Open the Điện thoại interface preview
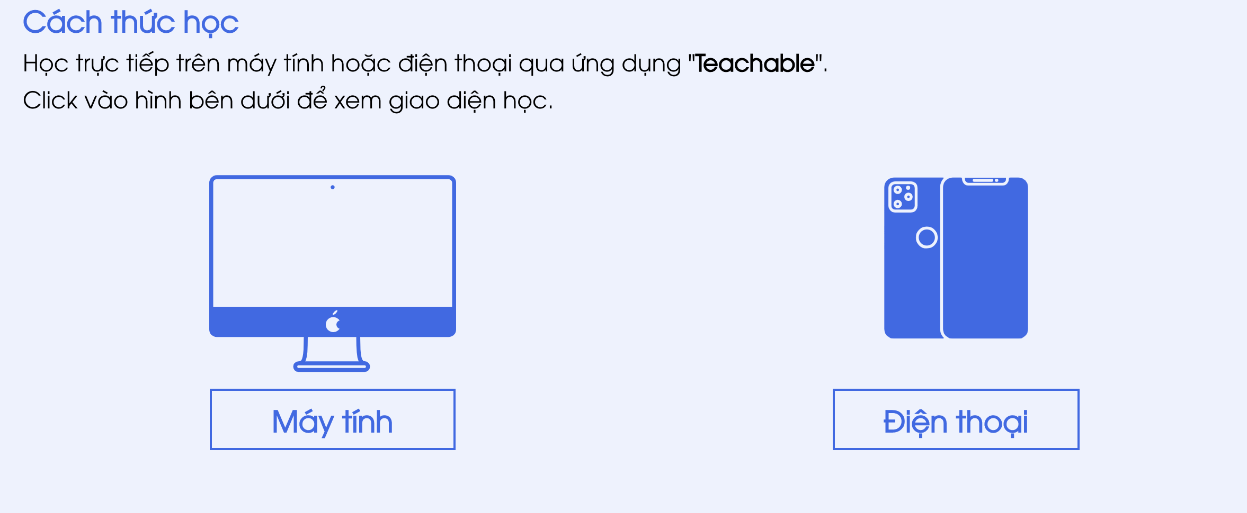The width and height of the screenshot is (1247, 513). point(956,419)
